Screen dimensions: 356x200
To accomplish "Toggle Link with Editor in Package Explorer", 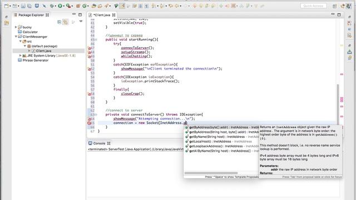I will (66, 22).
